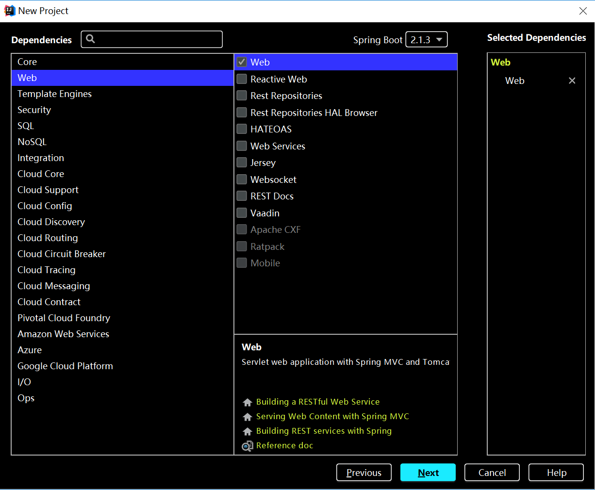Click the Help button
The height and width of the screenshot is (490, 595).
[556, 473]
